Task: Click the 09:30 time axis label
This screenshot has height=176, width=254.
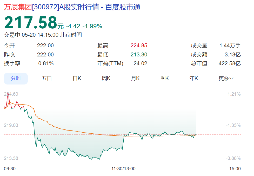Action: point(10,169)
